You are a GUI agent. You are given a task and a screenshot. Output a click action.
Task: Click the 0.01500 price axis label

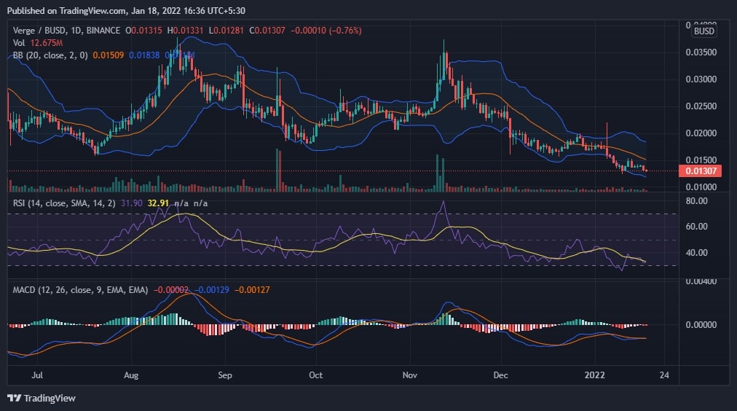(x=701, y=160)
